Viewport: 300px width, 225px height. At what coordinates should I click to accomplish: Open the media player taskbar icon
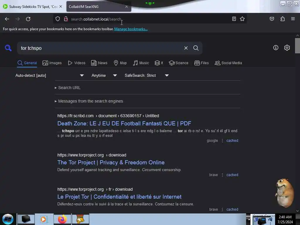point(43,219)
